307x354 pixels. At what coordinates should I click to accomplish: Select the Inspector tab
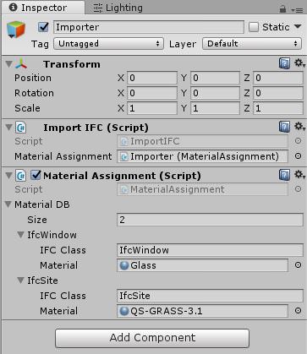tap(39, 8)
